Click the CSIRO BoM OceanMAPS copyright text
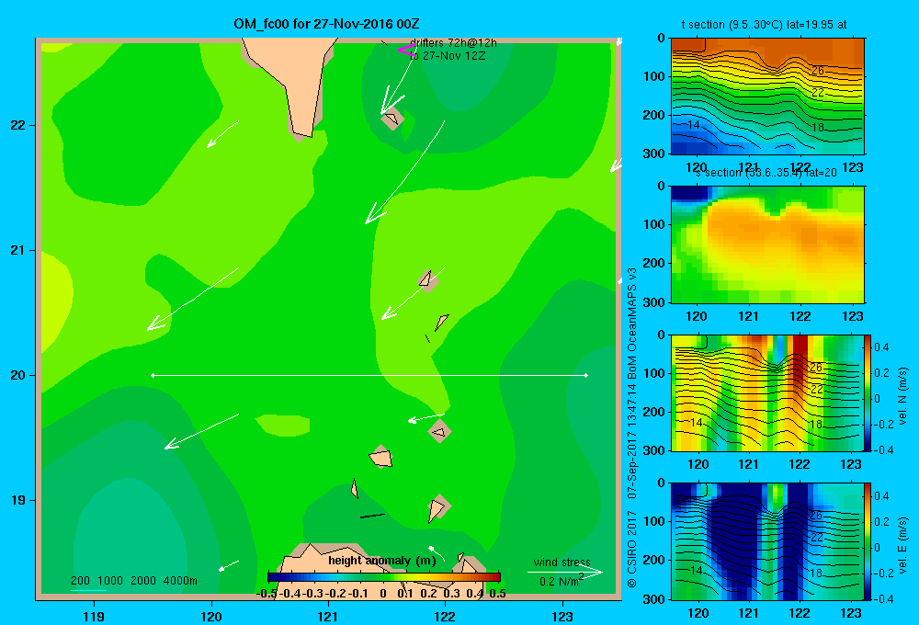The image size is (919, 625). point(632,426)
